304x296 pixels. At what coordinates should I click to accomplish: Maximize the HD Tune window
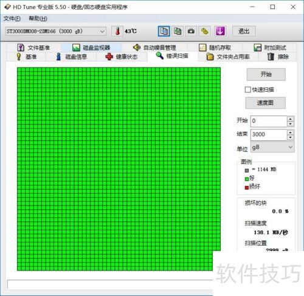273,7
